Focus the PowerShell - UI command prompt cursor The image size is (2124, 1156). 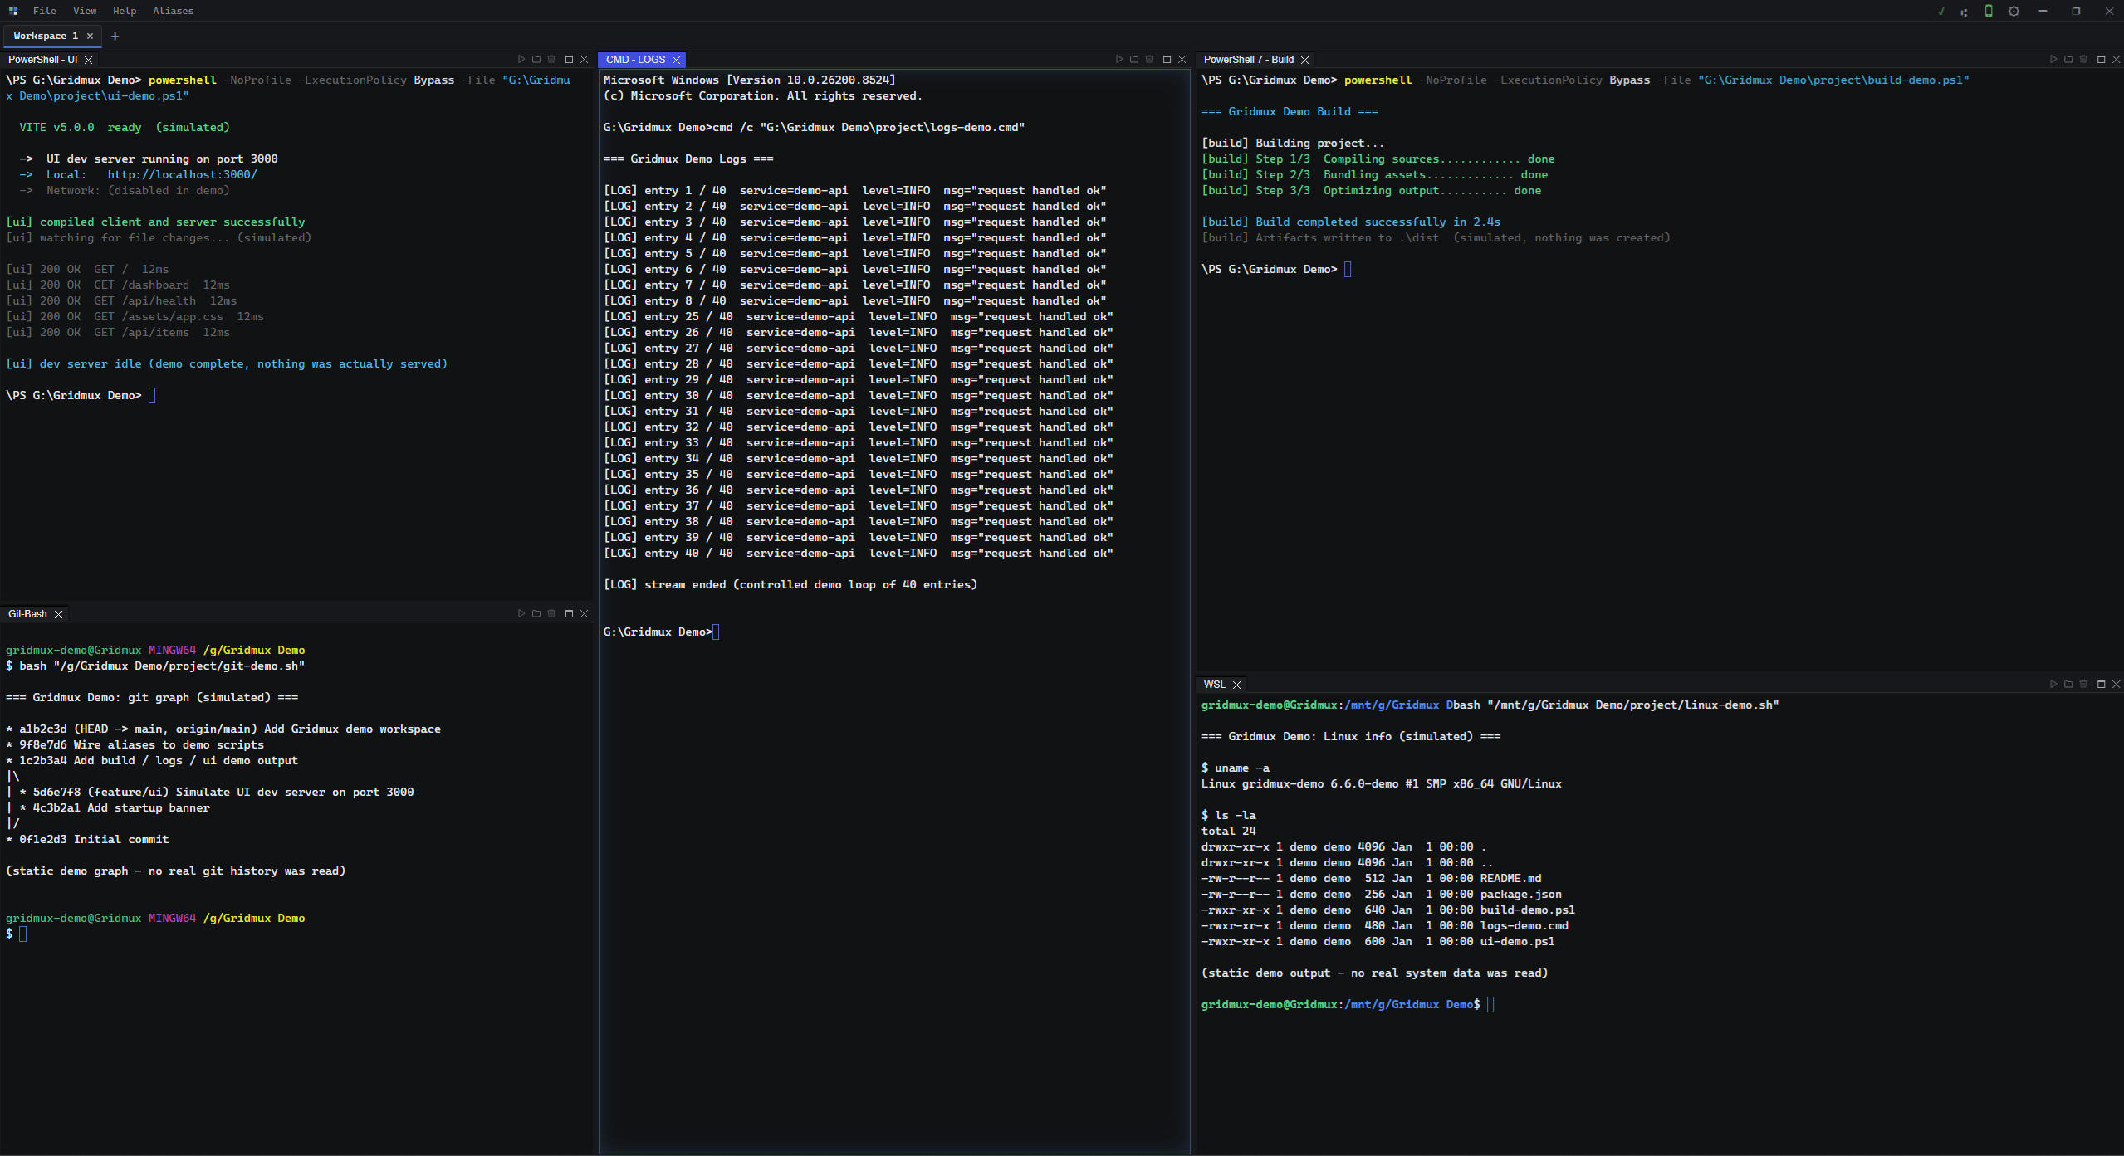click(x=152, y=396)
